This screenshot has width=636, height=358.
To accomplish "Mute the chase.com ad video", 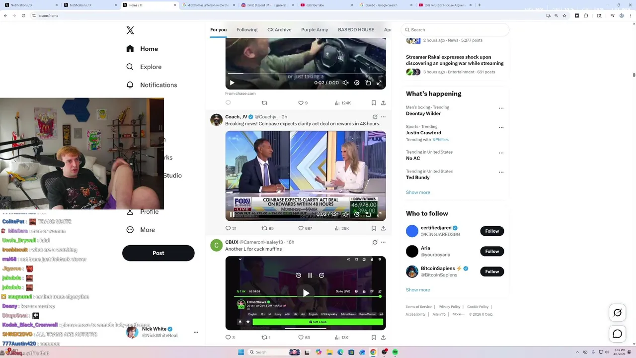I will (x=345, y=83).
